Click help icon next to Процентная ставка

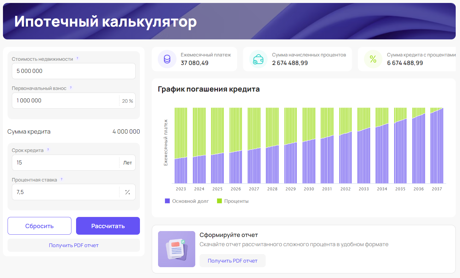coord(62,180)
